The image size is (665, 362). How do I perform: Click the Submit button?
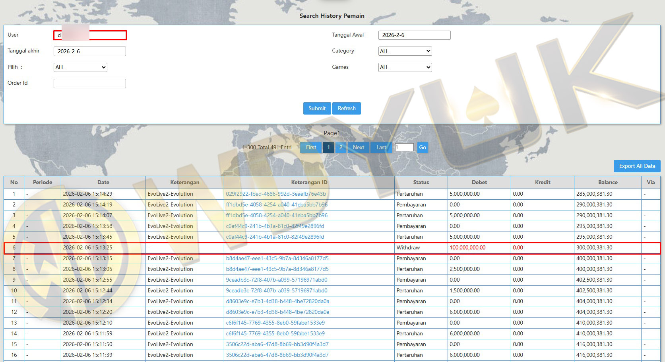pyautogui.click(x=317, y=108)
